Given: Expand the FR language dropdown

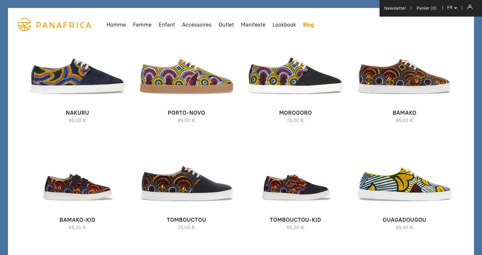Looking at the screenshot, I should point(451,8).
